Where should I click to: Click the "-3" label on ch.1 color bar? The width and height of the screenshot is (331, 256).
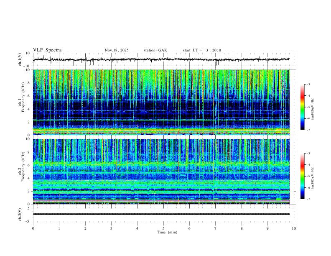(x=308, y=84)
